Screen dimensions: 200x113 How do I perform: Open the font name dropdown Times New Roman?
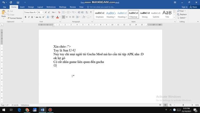[x=37, y=12]
